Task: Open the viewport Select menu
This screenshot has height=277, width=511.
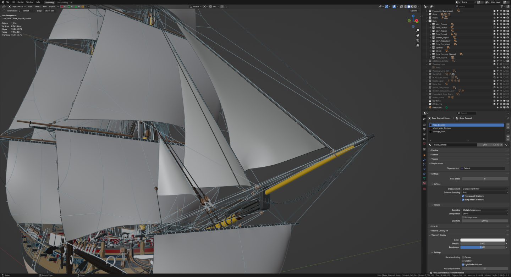Action: coord(37,6)
